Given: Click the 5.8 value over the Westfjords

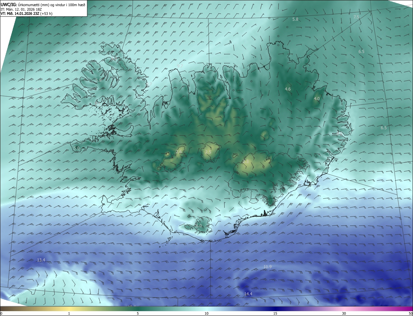Looking at the screenshot, I should click(98, 80).
